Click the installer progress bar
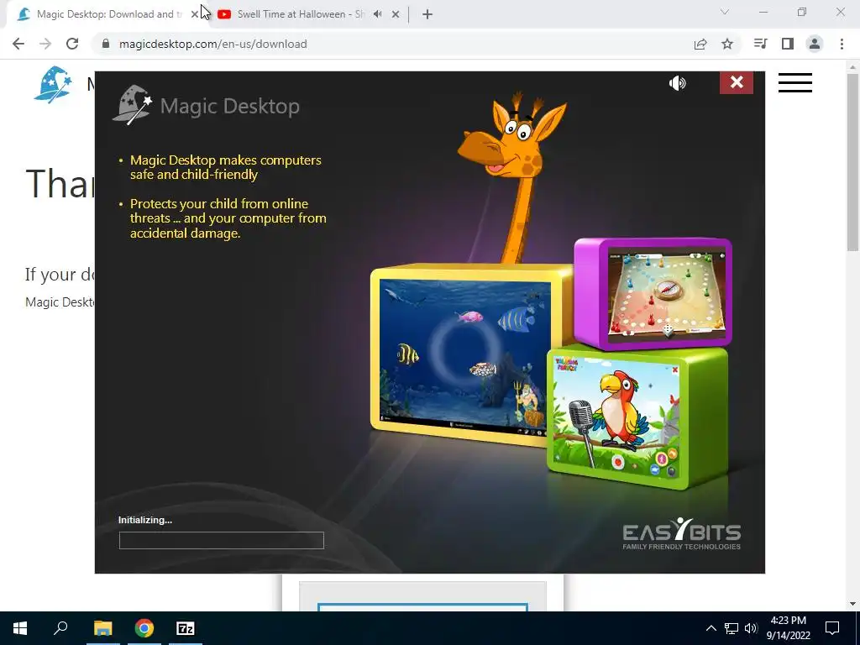 [x=222, y=540]
